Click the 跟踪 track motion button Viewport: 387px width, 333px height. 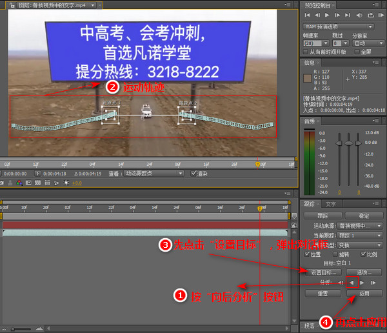(x=322, y=216)
